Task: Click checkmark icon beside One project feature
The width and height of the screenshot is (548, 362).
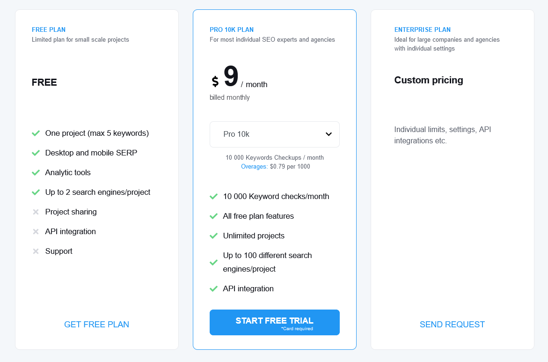Action: pos(36,133)
